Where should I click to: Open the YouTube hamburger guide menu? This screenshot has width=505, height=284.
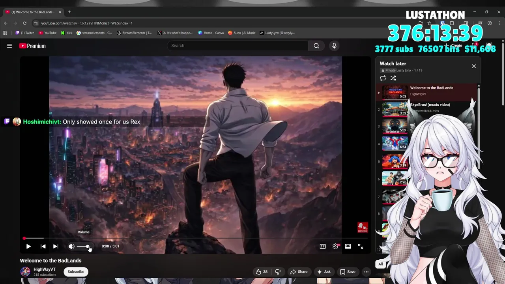pyautogui.click(x=9, y=46)
